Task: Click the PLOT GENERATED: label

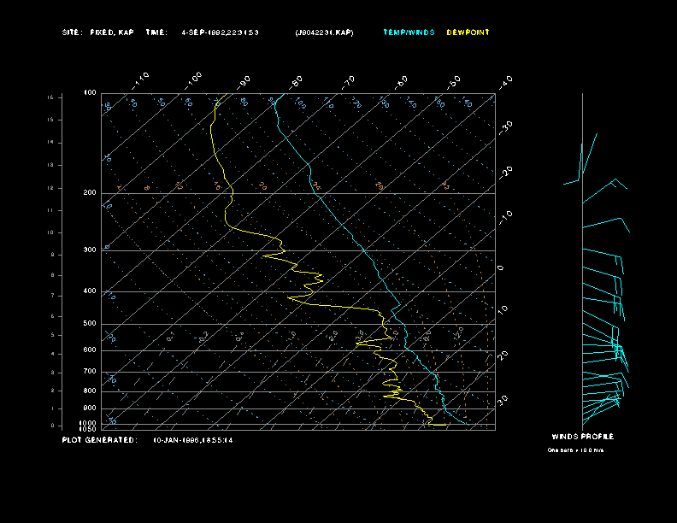Action: [100, 440]
